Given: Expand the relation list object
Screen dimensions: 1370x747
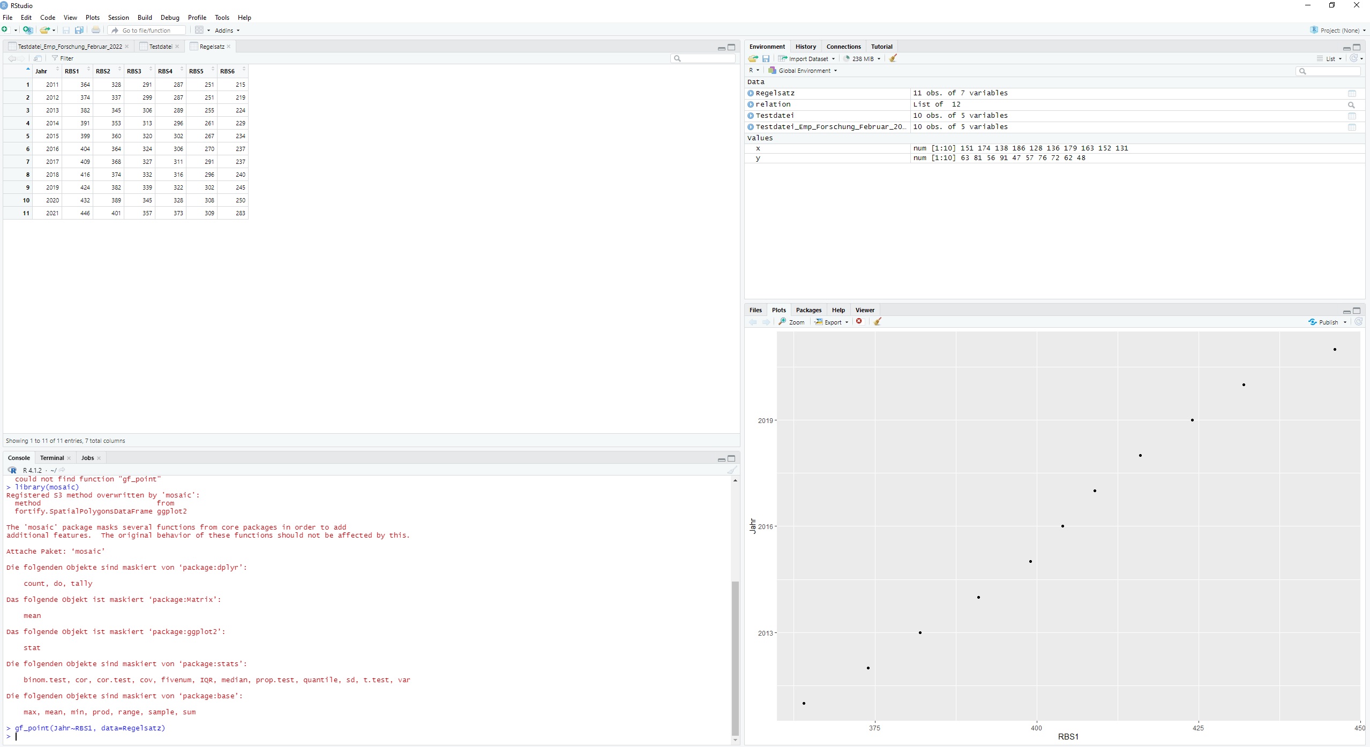Looking at the screenshot, I should point(751,104).
